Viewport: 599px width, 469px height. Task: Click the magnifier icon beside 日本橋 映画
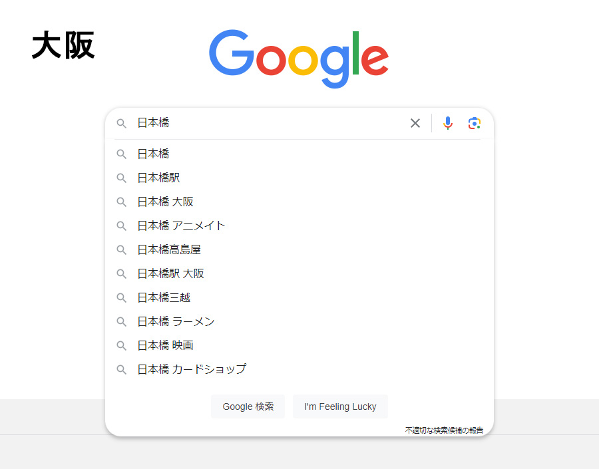pos(121,345)
